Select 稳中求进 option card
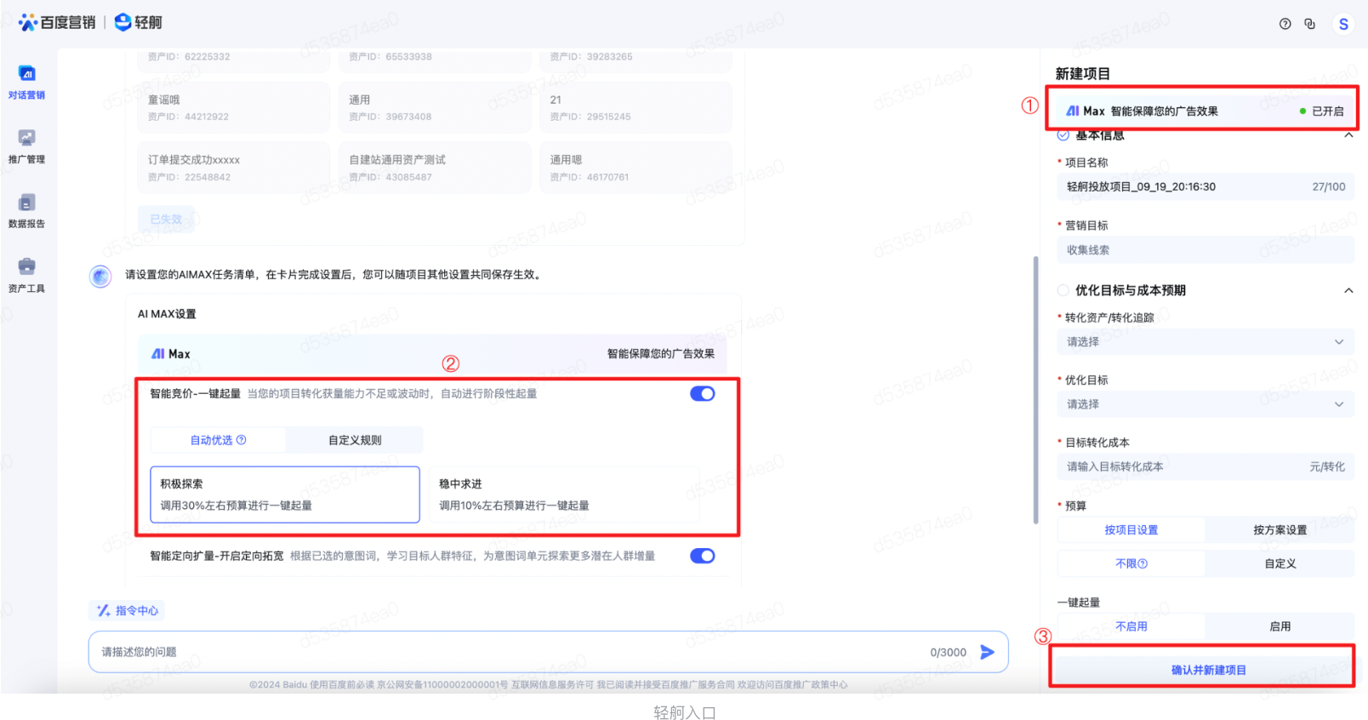The width and height of the screenshot is (1368, 720). coord(563,494)
